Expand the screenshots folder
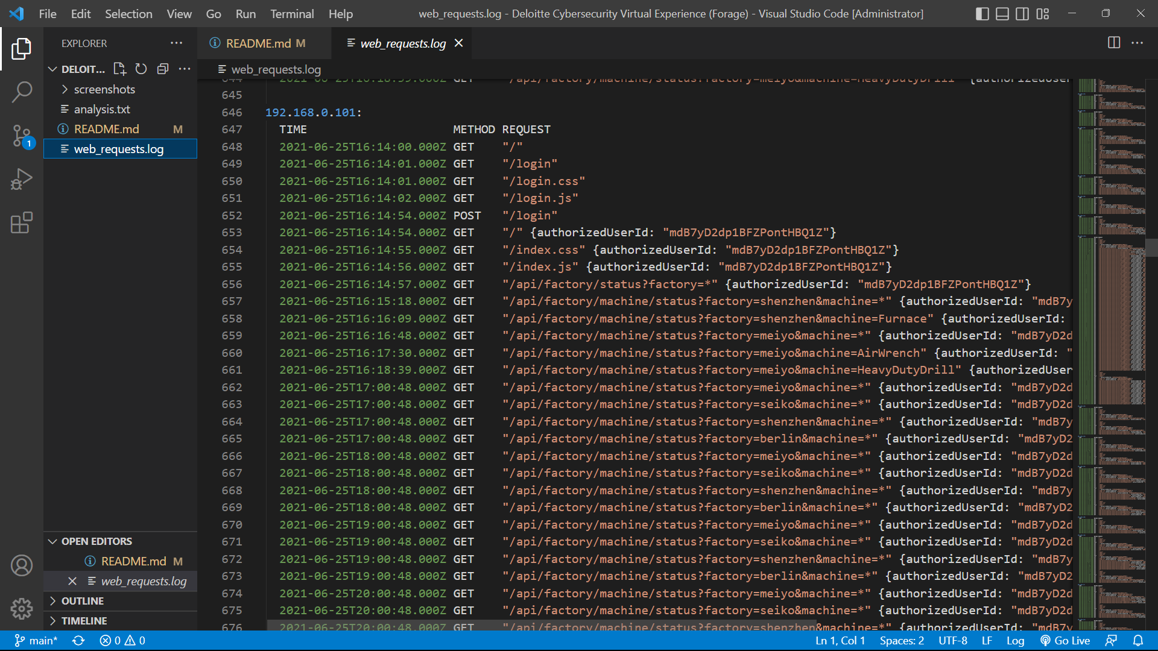The image size is (1158, 651). (104, 89)
